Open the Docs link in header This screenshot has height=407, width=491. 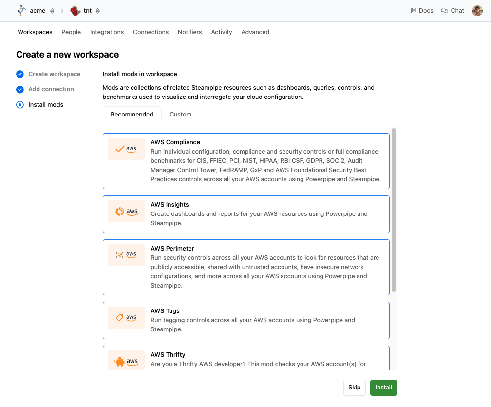click(422, 11)
